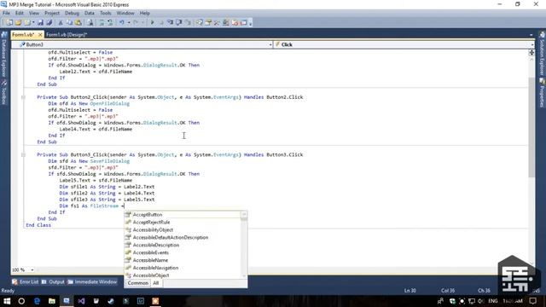Expand the Properties side panel
Image resolution: width=546 pixels, height=307 pixels.
(543, 93)
